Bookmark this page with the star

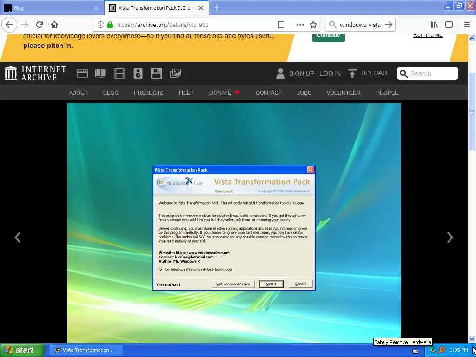313,25
